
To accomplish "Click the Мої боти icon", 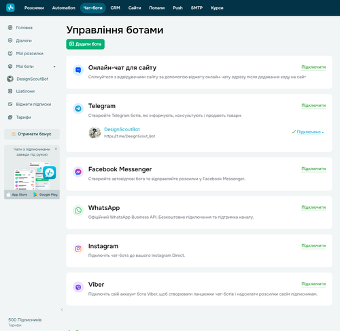I will [10, 67].
